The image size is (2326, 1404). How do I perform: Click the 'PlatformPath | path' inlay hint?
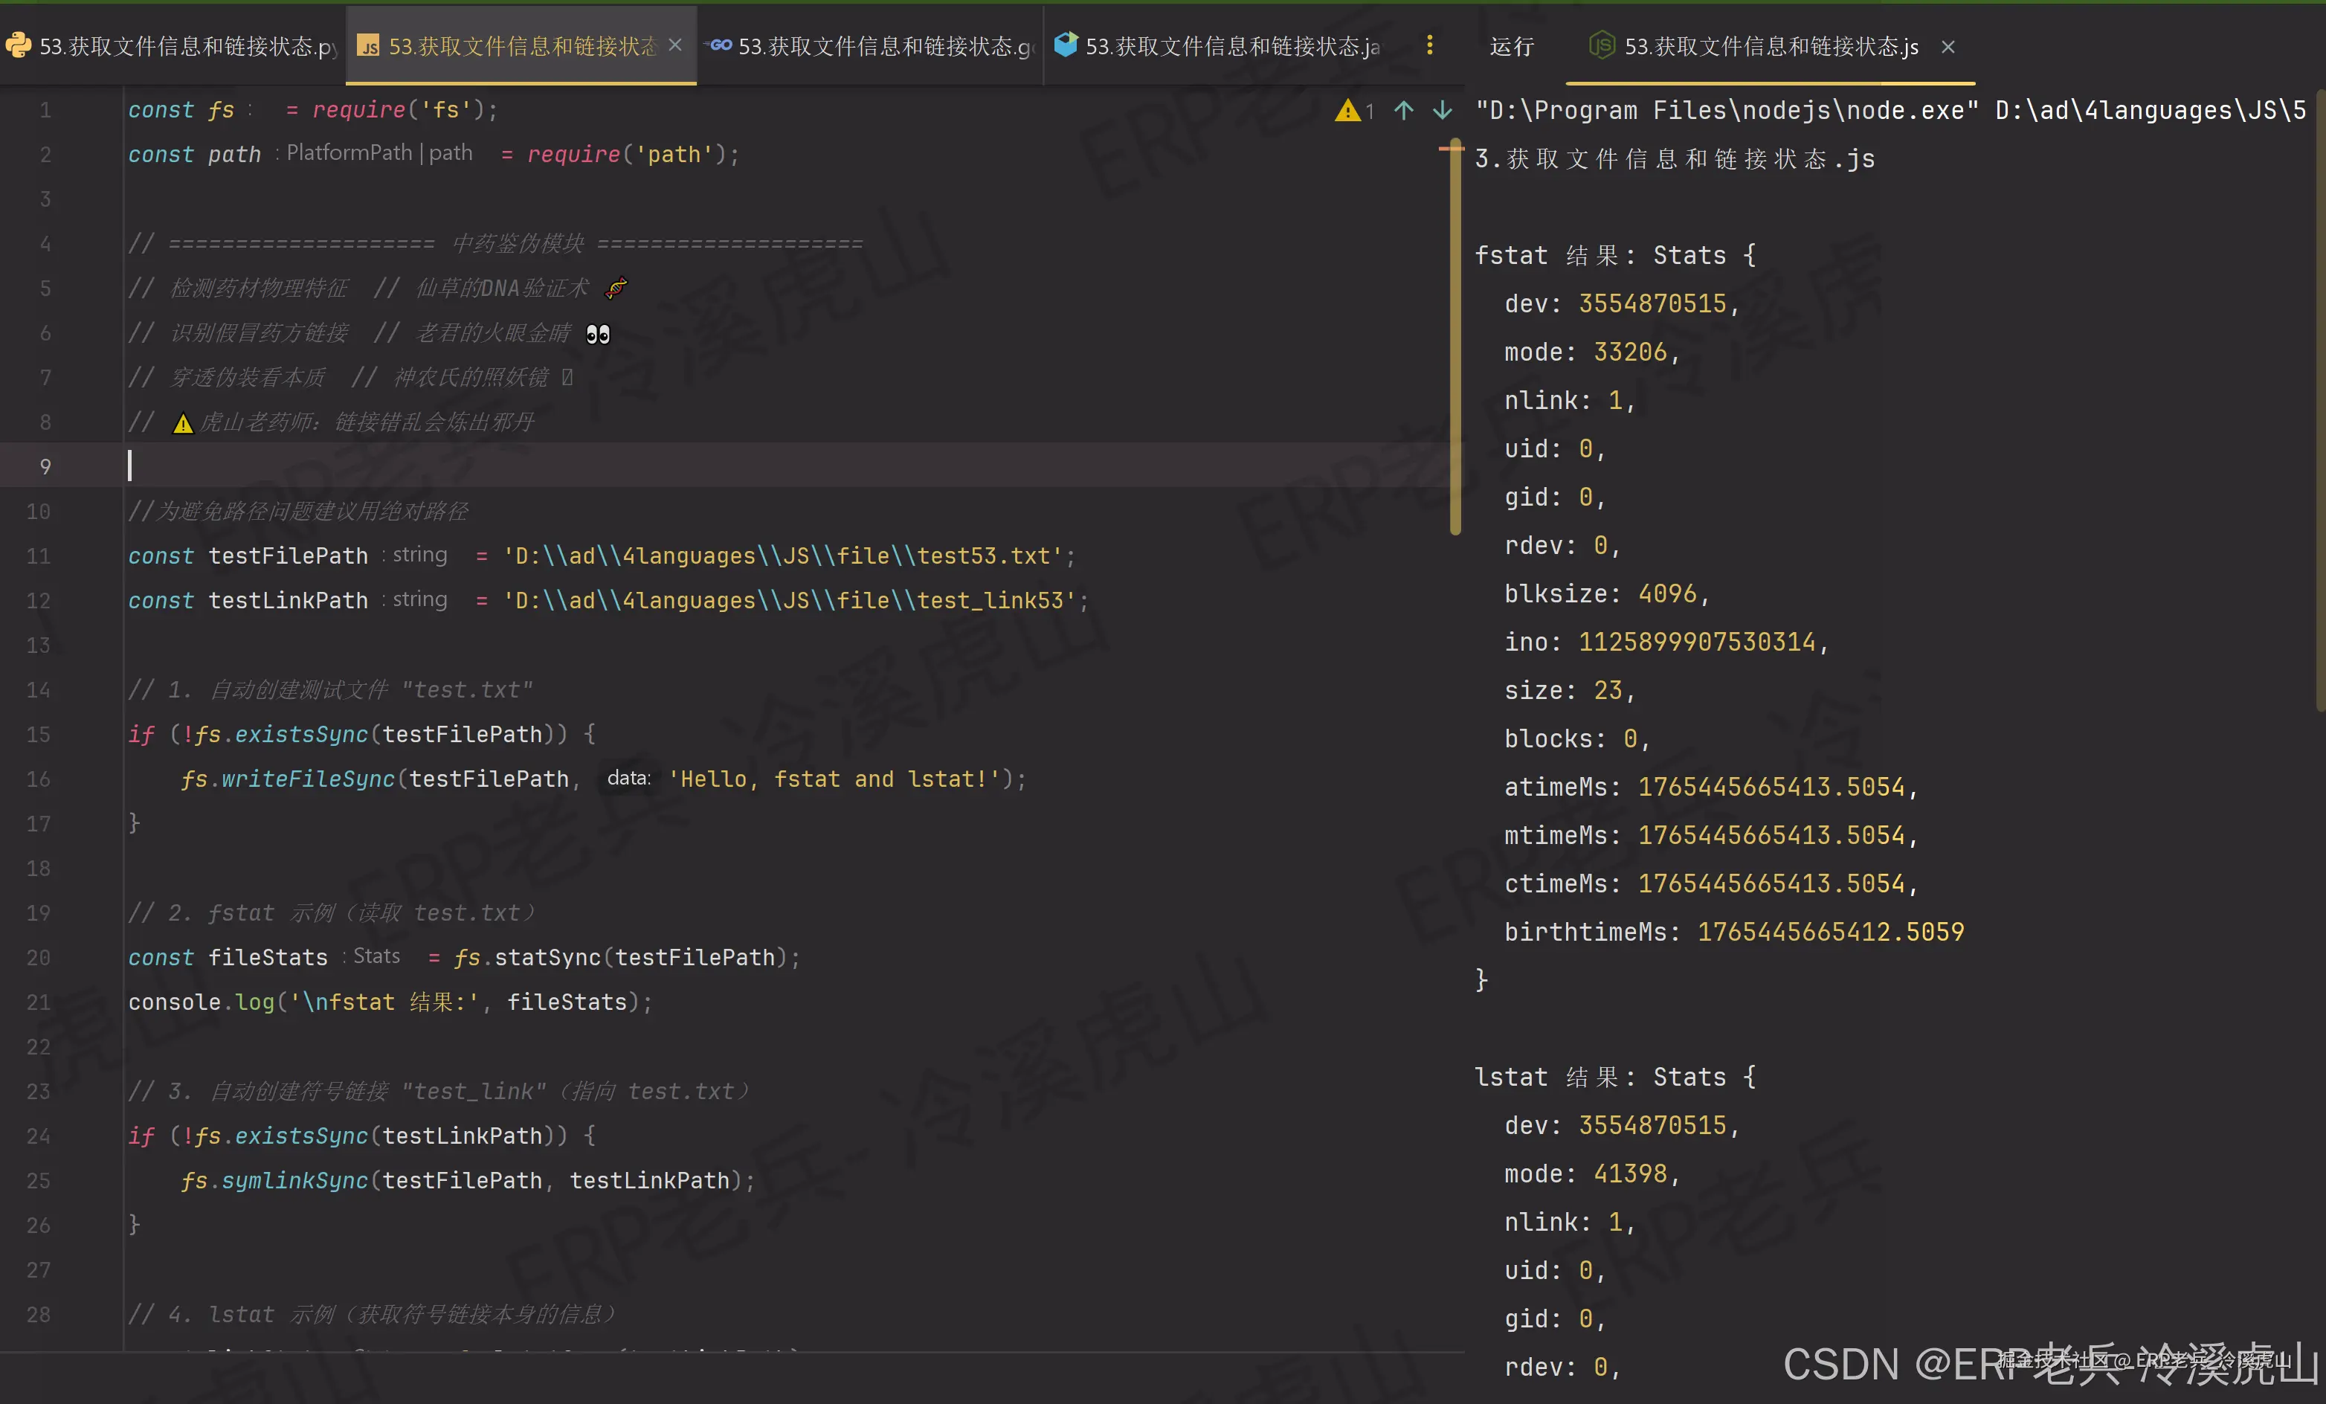[x=378, y=153]
